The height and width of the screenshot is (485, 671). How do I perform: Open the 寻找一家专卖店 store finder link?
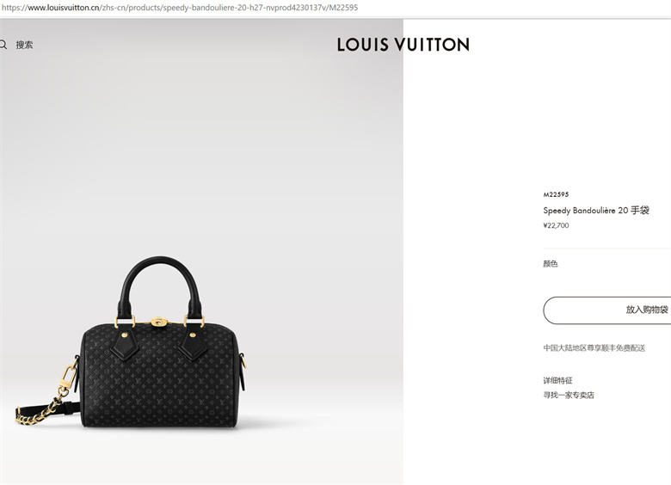569,396
